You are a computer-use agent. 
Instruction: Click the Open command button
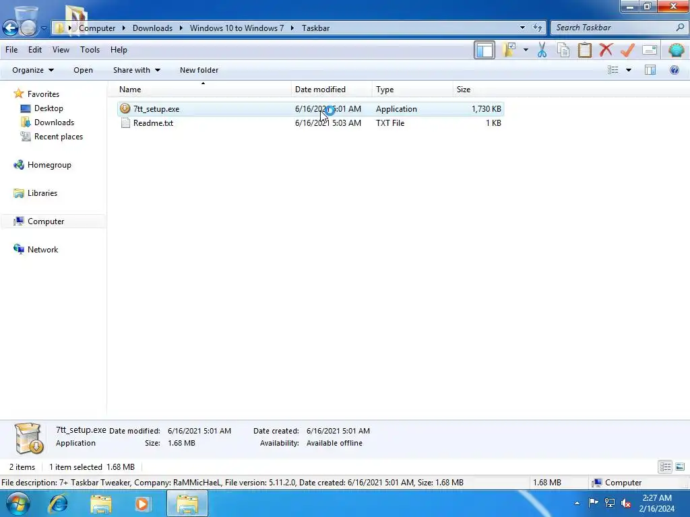point(83,70)
